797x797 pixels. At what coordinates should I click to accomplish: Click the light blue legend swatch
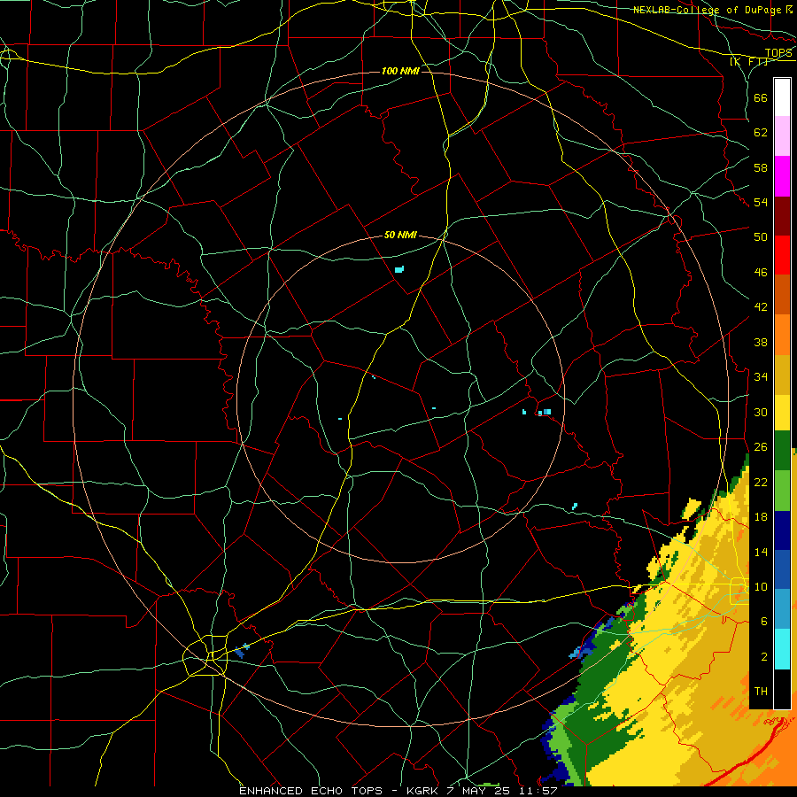click(x=782, y=609)
